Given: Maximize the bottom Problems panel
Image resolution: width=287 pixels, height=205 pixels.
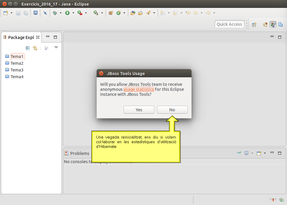Looking at the screenshot, I should [280, 153].
